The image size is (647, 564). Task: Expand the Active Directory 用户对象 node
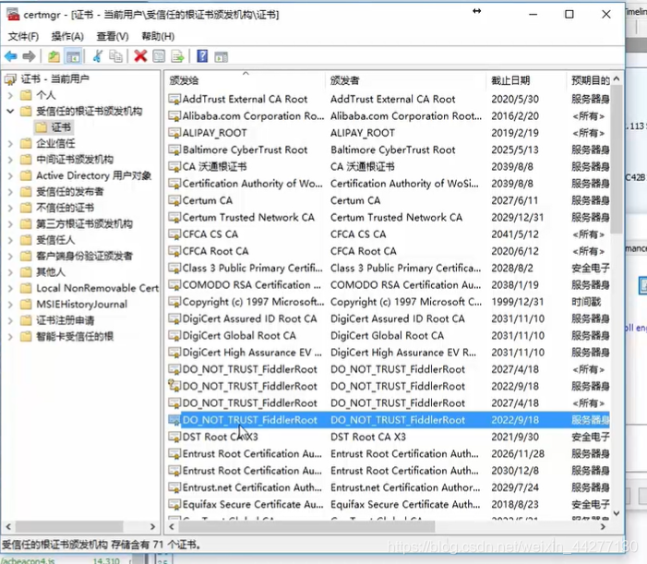(10, 175)
